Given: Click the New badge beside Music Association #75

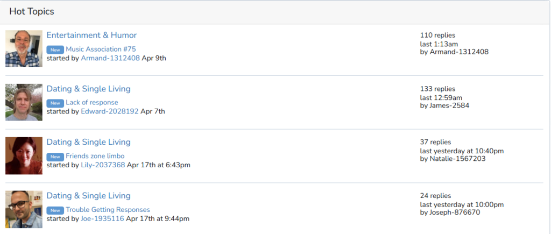Looking at the screenshot, I should coord(55,49).
